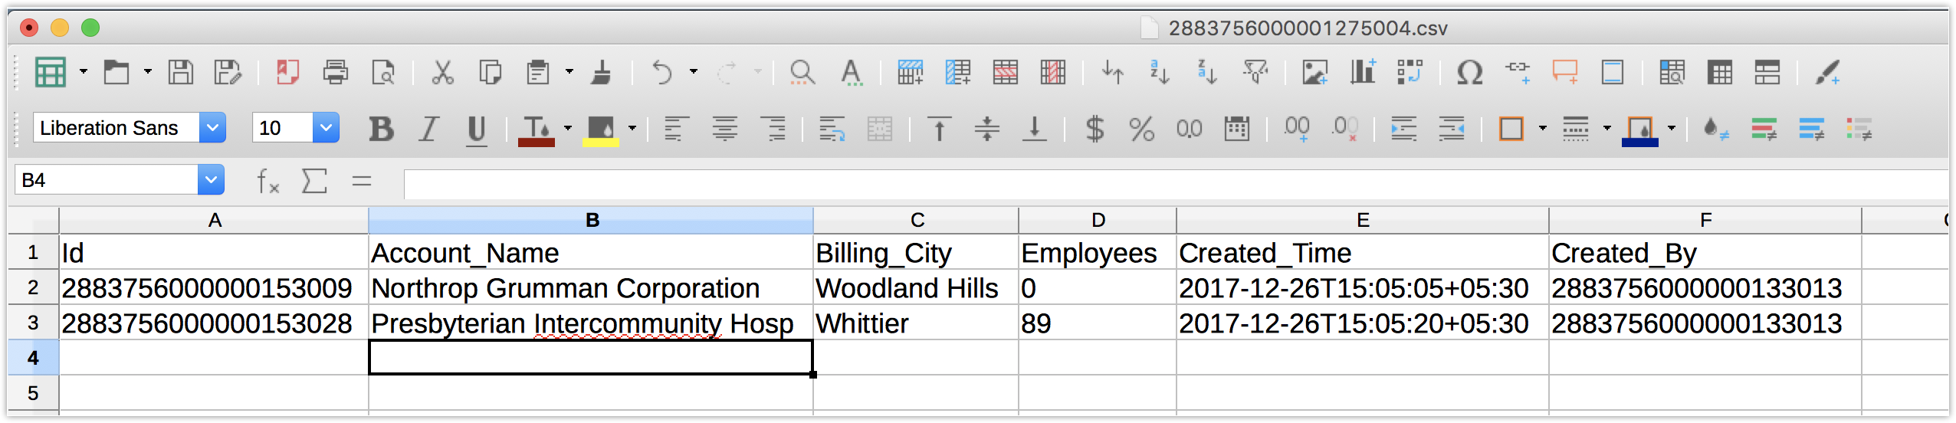
Task: Click the Sum sigma button
Action: point(314,181)
